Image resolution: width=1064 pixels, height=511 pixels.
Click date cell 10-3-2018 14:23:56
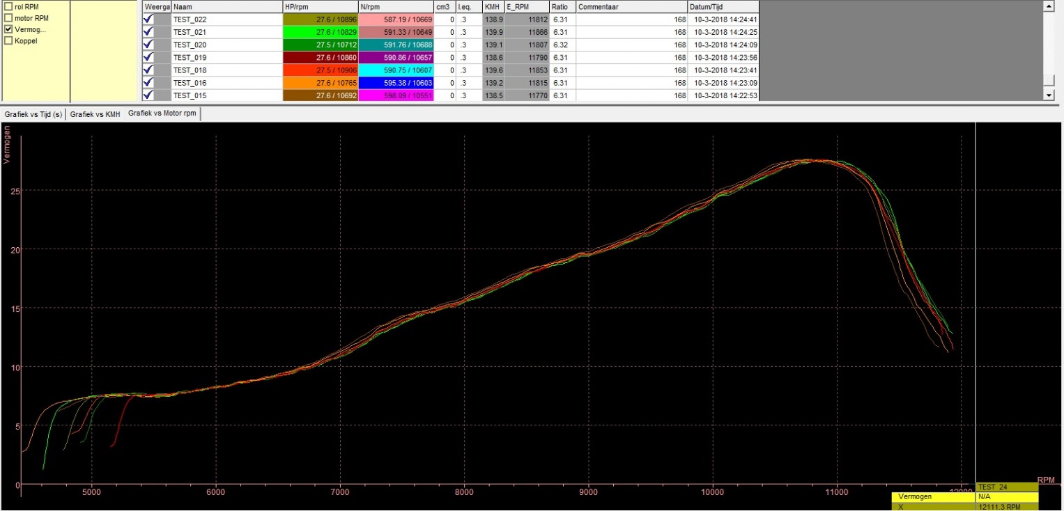click(x=723, y=57)
